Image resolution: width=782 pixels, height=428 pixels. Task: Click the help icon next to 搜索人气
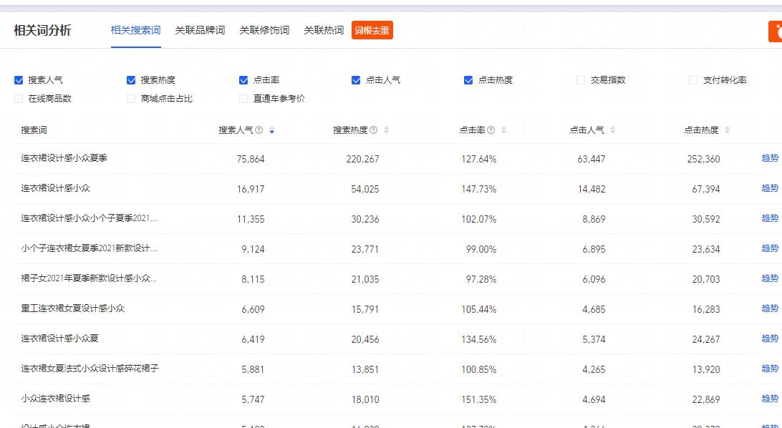tap(258, 130)
